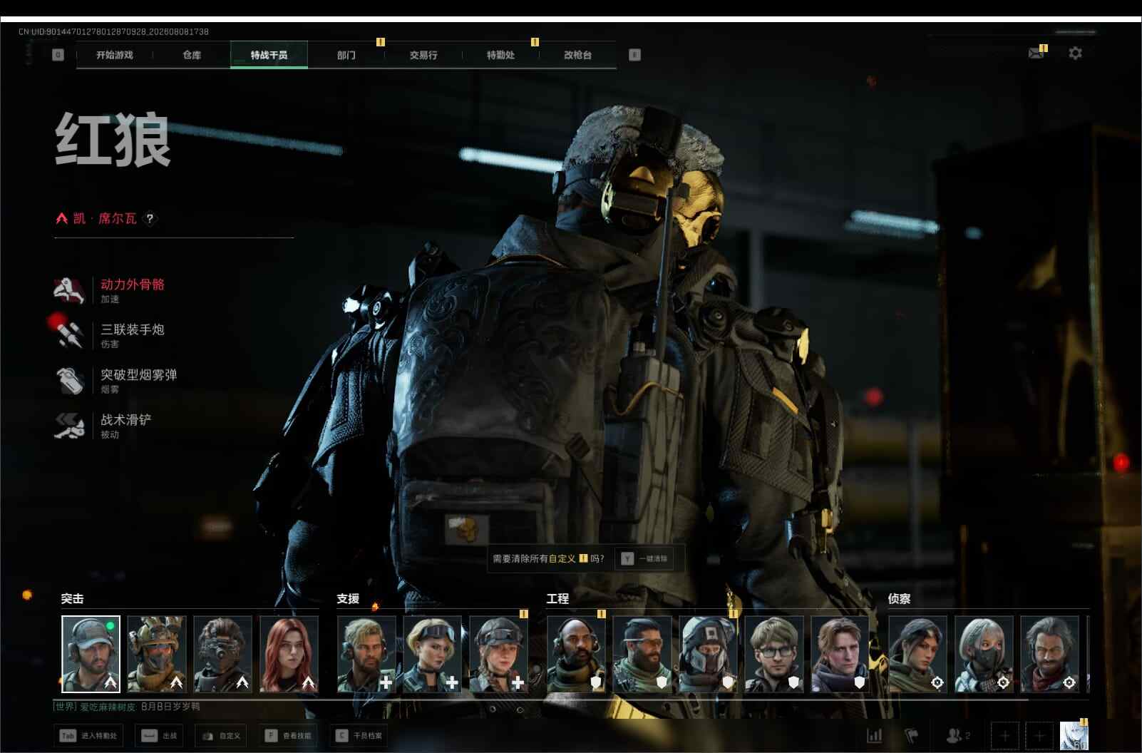Select the dark-haired woman recon operator
Screen dimensions: 1142x753
pyautogui.click(x=917, y=654)
